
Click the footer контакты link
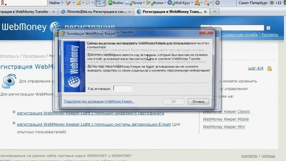249,156
